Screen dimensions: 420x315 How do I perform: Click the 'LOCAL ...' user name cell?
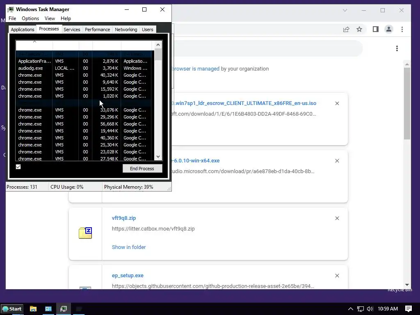click(x=64, y=68)
